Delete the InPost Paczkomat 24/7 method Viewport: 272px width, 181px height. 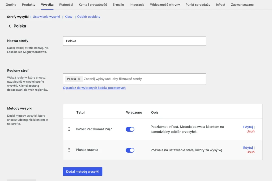pos(250,131)
